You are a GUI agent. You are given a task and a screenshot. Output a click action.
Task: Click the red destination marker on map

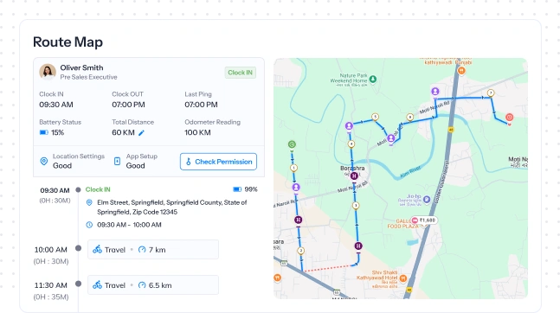pos(509,118)
